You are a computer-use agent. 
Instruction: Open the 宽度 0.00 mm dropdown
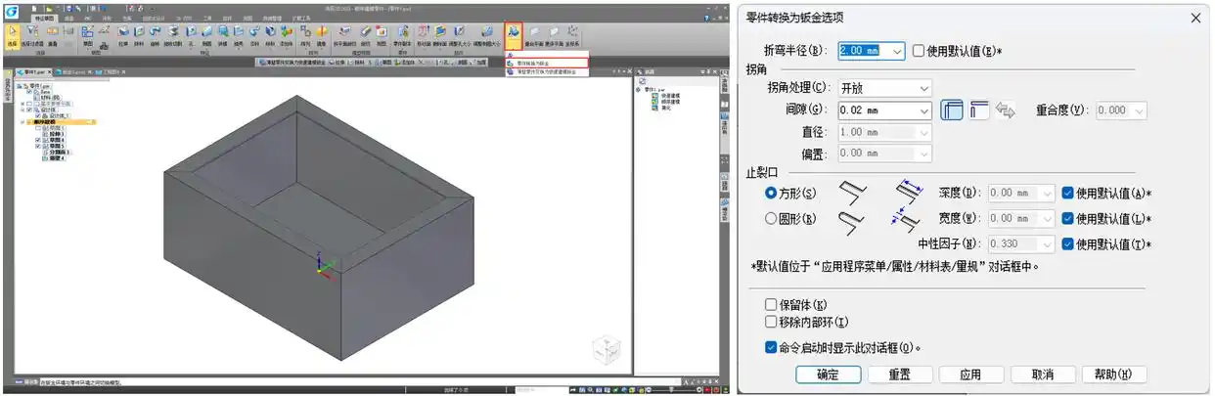pyautogui.click(x=1048, y=219)
